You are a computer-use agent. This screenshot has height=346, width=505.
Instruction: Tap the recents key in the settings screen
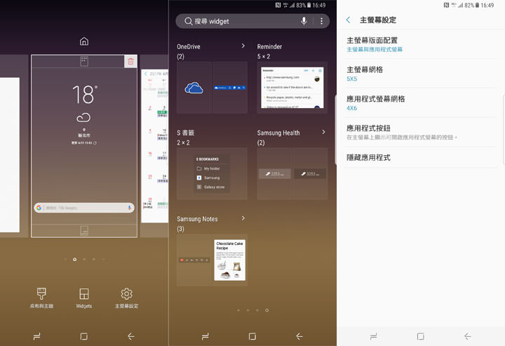[374, 336]
